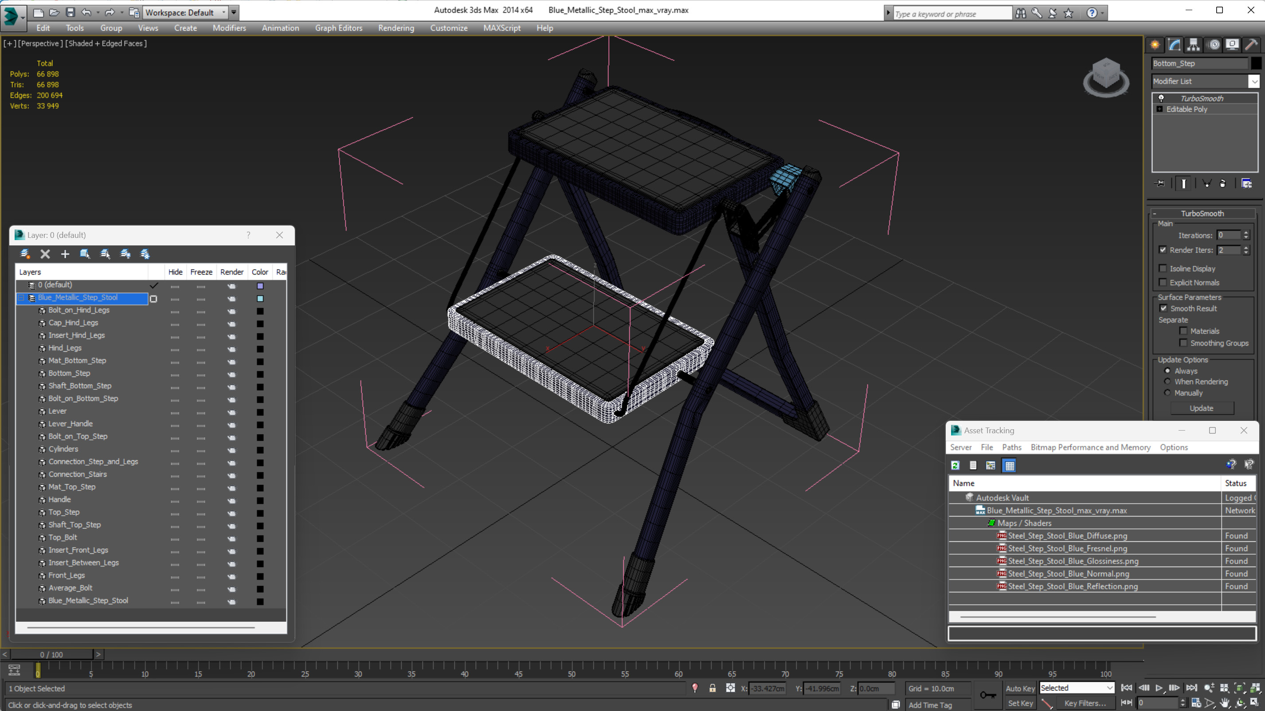
Task: Click the favorites star icon
Action: [1068, 13]
